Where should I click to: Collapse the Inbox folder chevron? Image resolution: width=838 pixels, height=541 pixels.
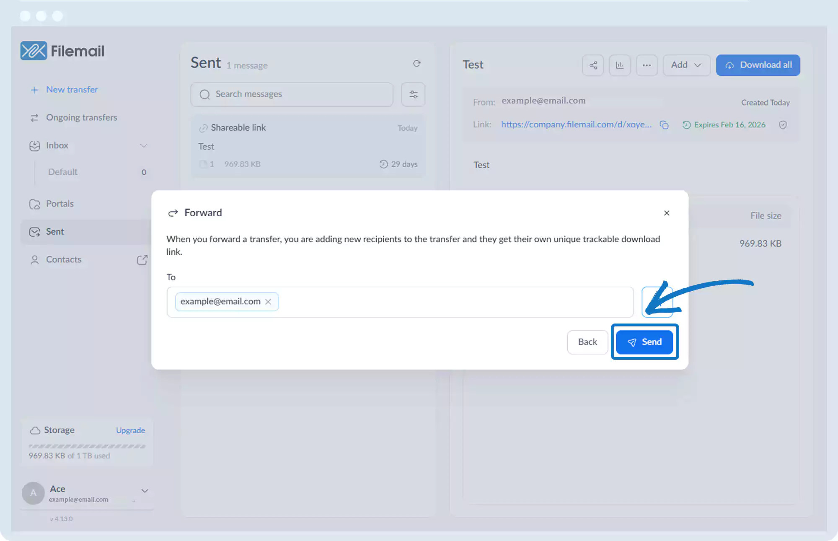(143, 146)
